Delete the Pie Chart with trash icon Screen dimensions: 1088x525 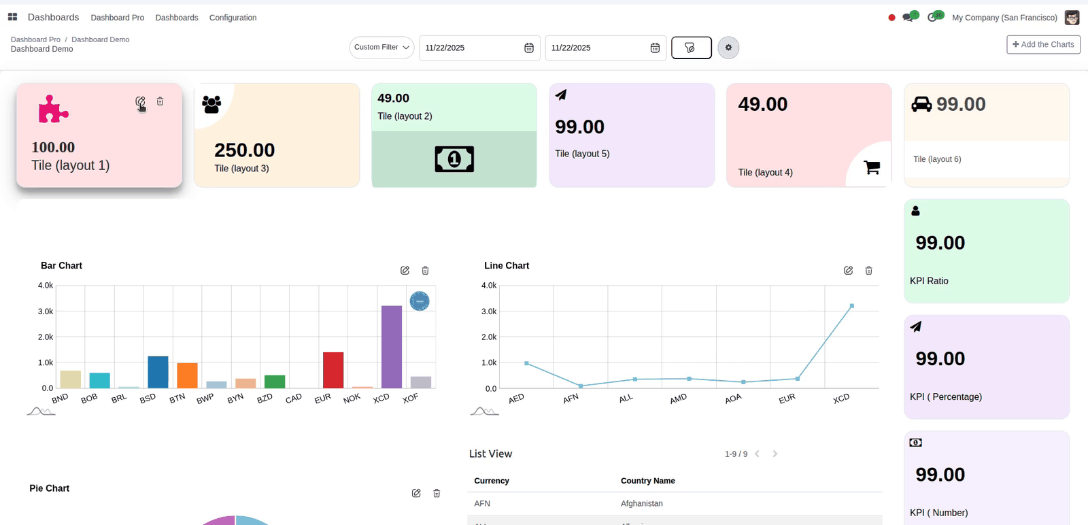click(x=437, y=493)
